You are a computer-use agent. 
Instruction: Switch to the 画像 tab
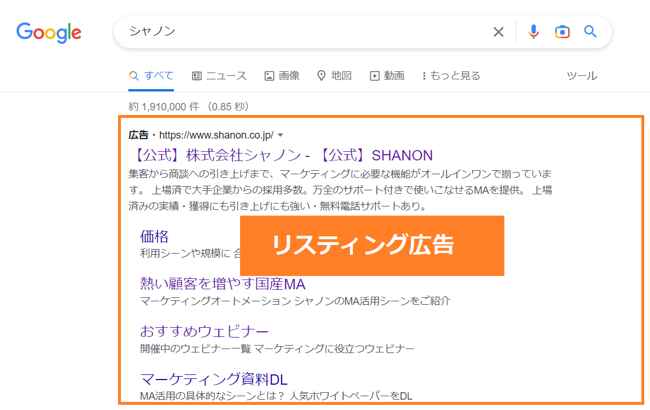tap(282, 76)
